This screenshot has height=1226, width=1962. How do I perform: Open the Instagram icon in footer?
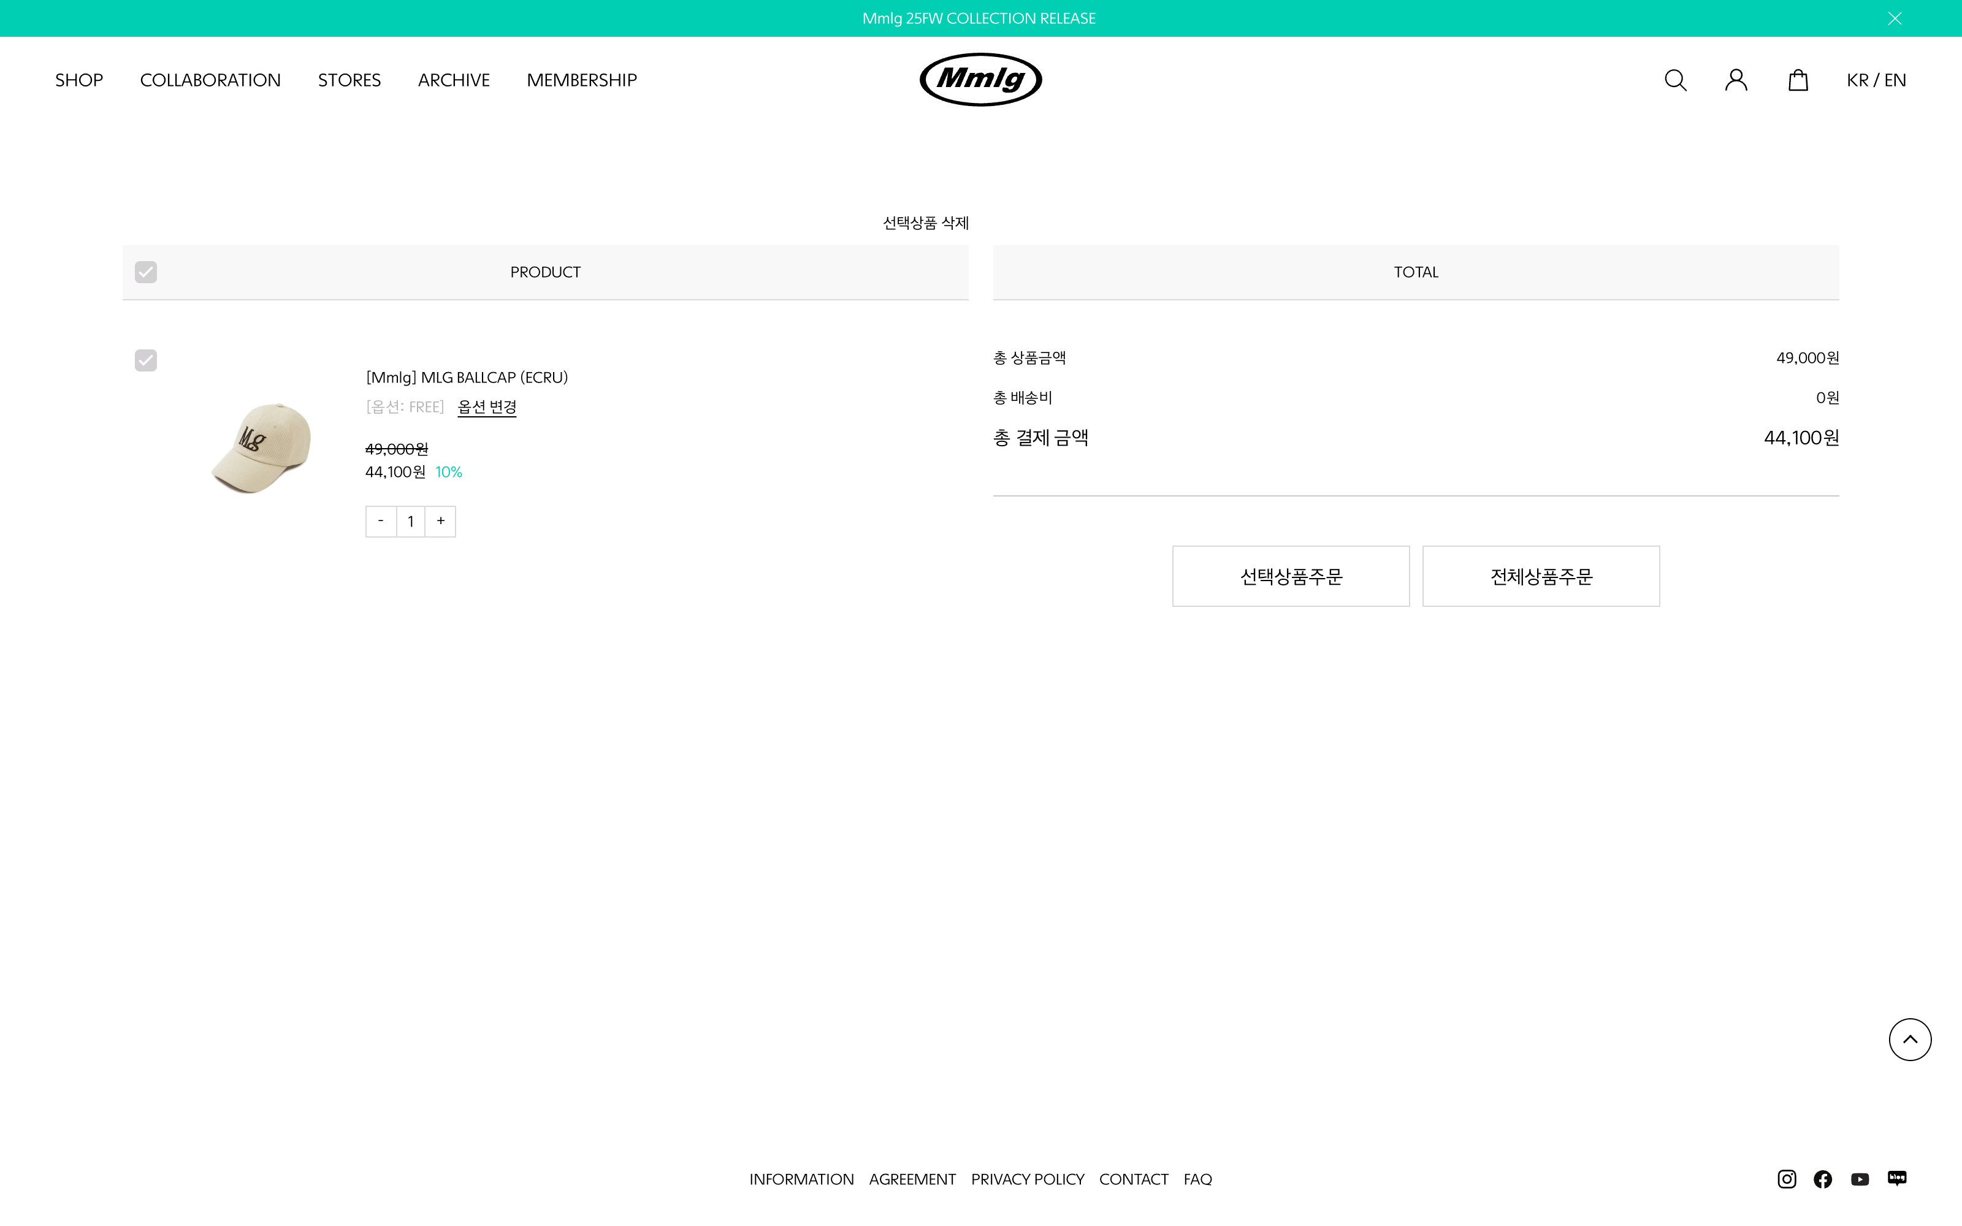click(1786, 1179)
